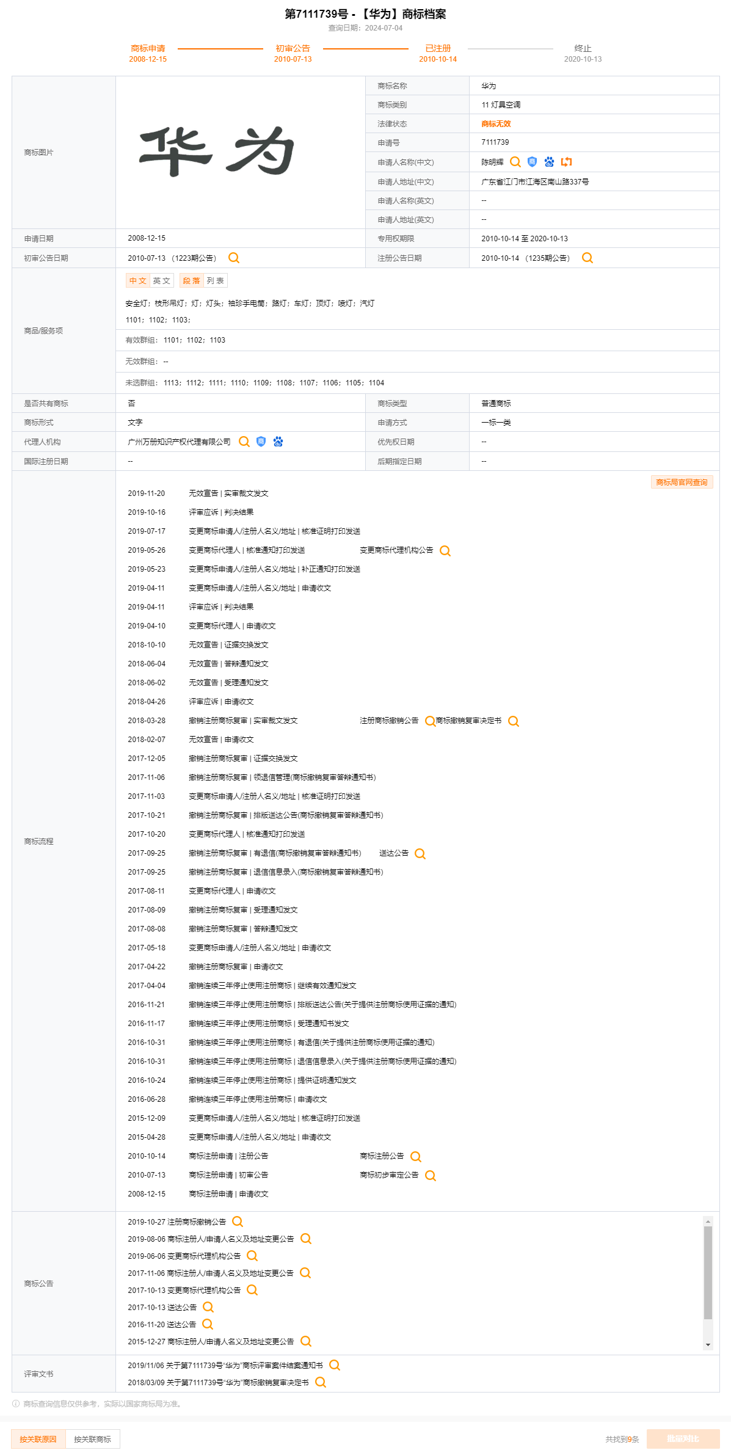
Task: Show goods in 列表 view
Action: [216, 281]
